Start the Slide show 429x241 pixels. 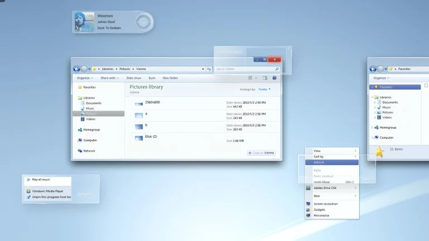point(134,78)
